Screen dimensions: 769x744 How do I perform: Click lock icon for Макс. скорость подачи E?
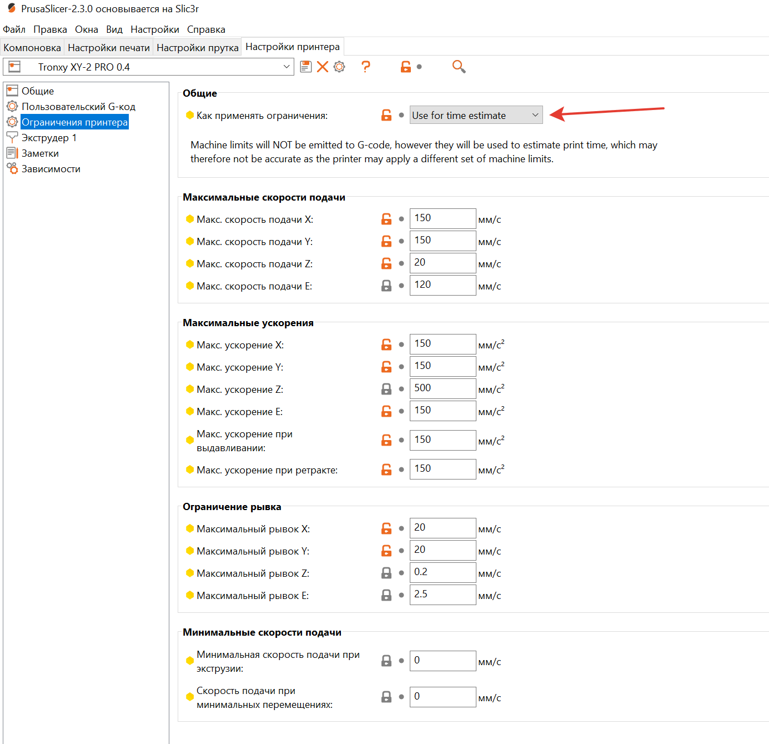[386, 286]
